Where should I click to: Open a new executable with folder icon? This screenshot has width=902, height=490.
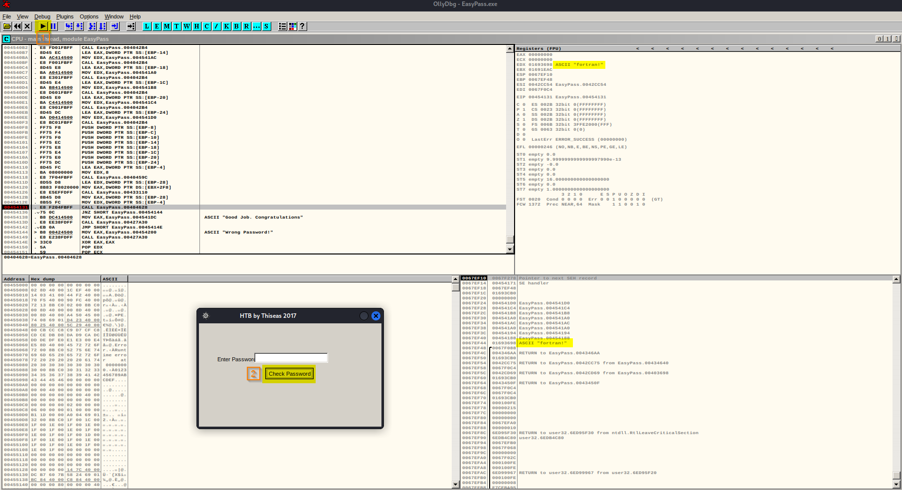tap(7, 26)
